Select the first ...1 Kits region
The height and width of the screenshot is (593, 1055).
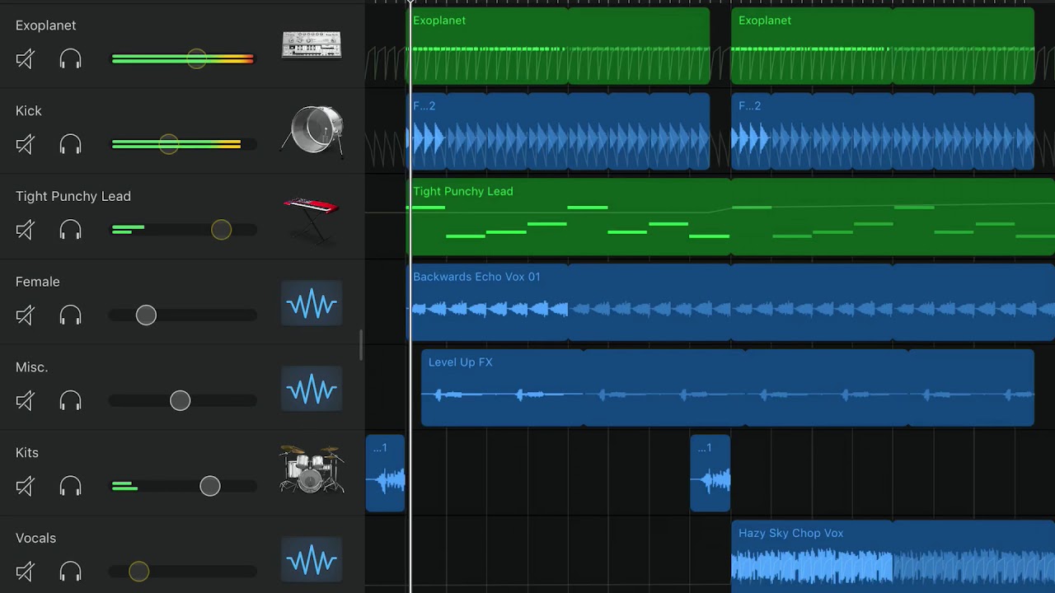pos(386,474)
